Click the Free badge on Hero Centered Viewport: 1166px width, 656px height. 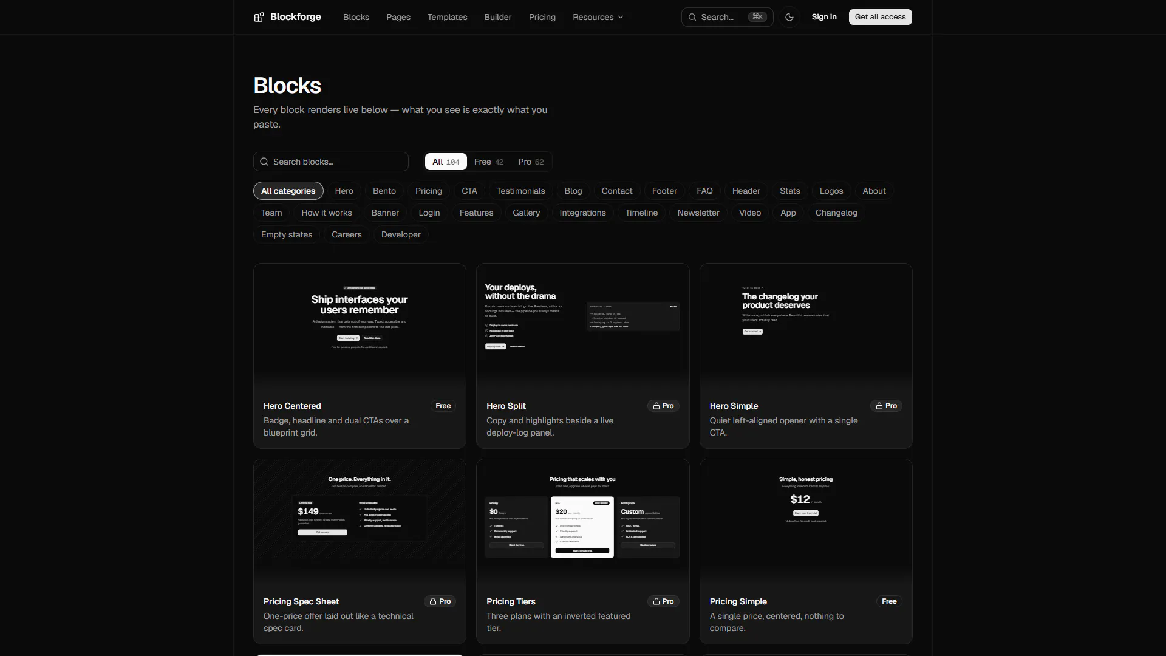pyautogui.click(x=443, y=406)
